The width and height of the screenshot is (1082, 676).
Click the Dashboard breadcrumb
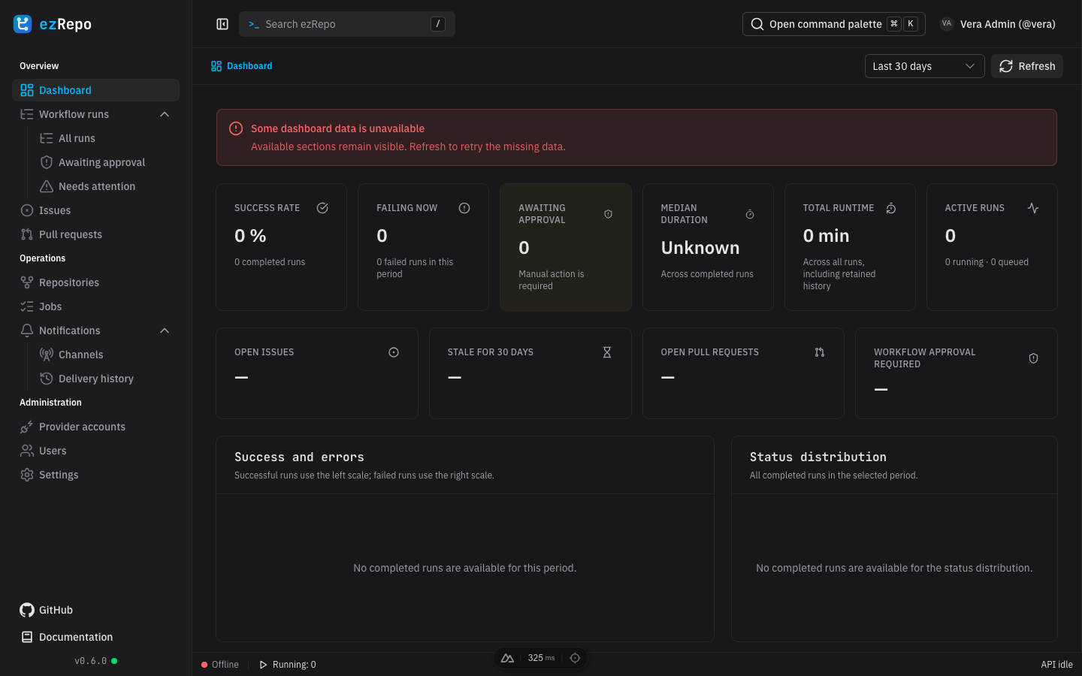point(241,66)
